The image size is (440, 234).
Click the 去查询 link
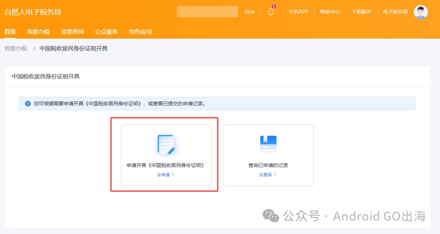(x=266, y=175)
